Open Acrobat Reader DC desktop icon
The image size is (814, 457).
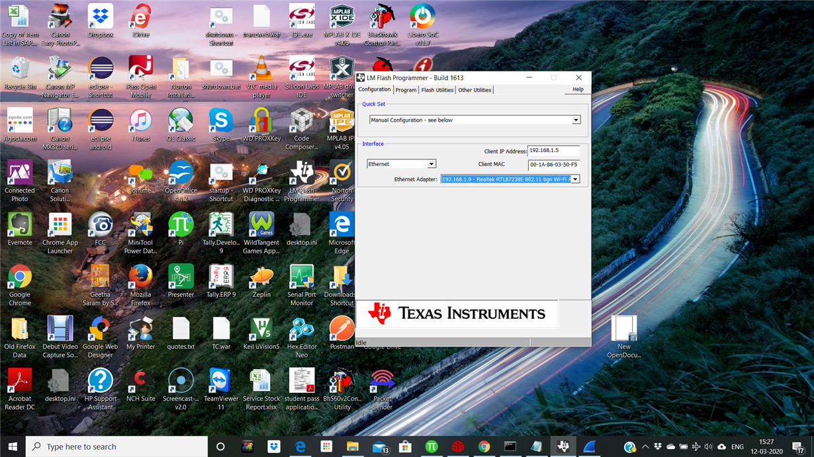point(20,390)
